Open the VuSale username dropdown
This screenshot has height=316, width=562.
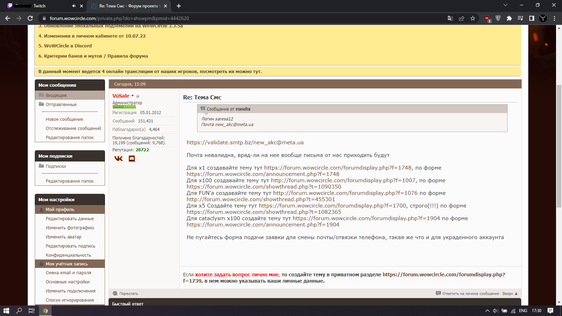pos(132,96)
